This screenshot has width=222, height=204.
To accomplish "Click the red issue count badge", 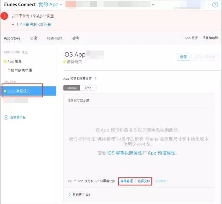I will click(4, 16).
